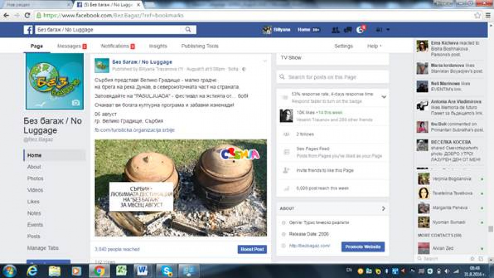Click Search for posts on this Page field
The image size is (494, 278).
(x=333, y=77)
